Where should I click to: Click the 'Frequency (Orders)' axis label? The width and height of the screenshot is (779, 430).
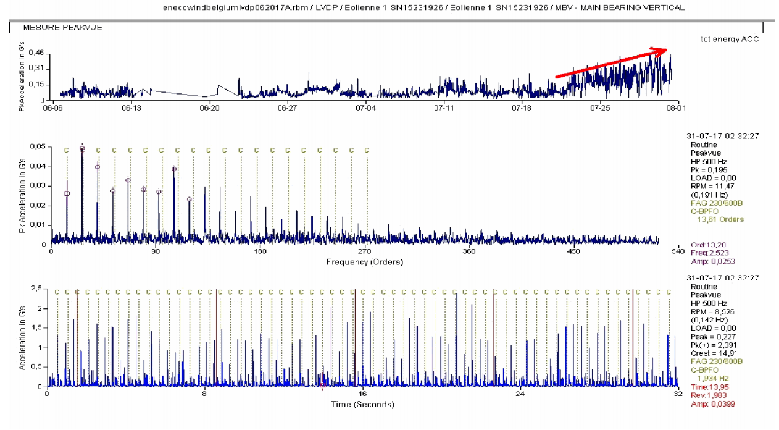tap(364, 262)
